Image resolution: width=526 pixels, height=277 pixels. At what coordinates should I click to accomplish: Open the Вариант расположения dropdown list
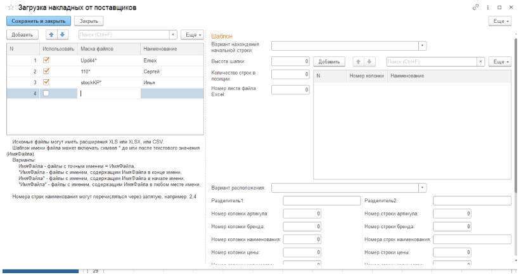point(423,188)
